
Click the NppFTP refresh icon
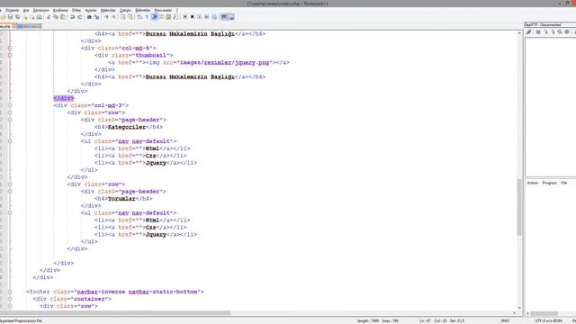pos(560,32)
